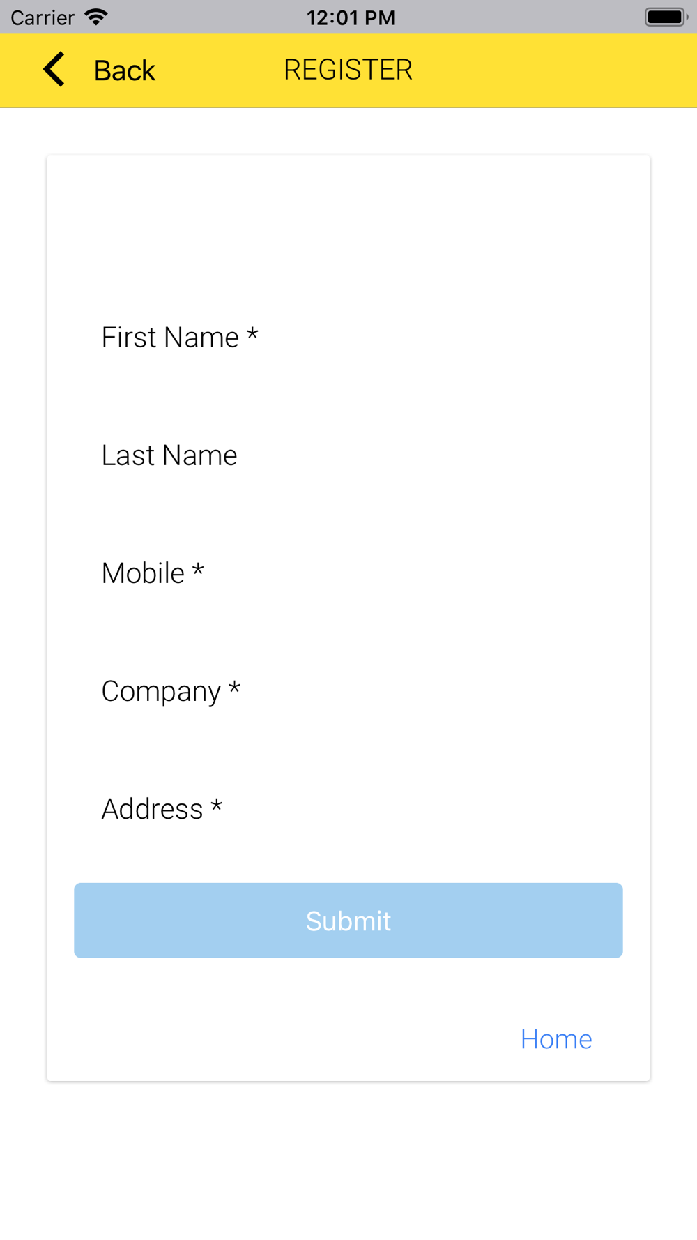697x1240 pixels.
Task: Tap the back chevron arrow icon
Action: point(54,70)
